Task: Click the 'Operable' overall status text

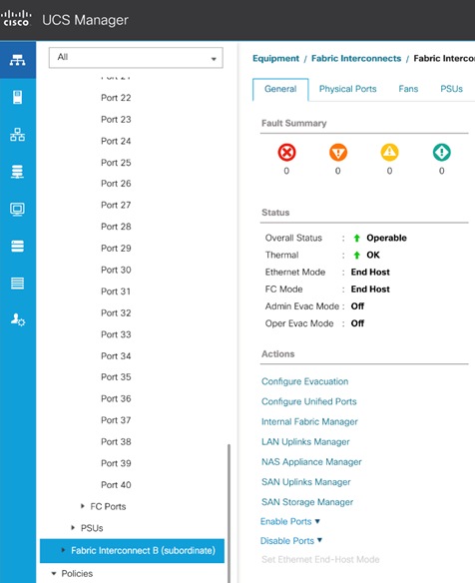Action: 386,238
